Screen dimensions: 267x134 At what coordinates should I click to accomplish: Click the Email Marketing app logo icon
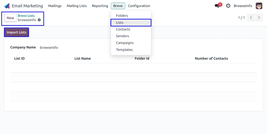7,6
